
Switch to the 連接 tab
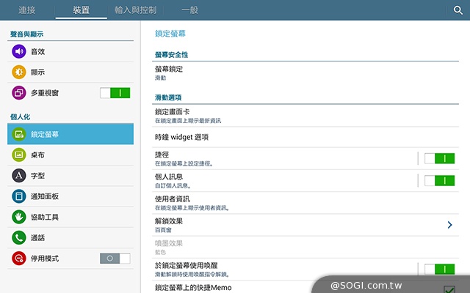click(x=27, y=10)
